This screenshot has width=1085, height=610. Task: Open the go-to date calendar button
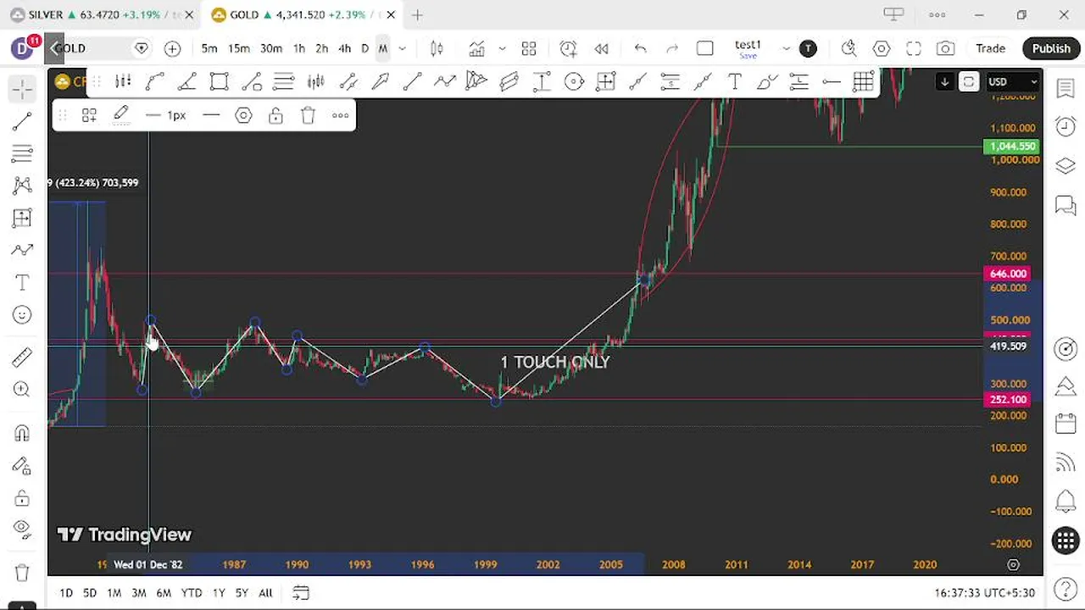point(300,593)
